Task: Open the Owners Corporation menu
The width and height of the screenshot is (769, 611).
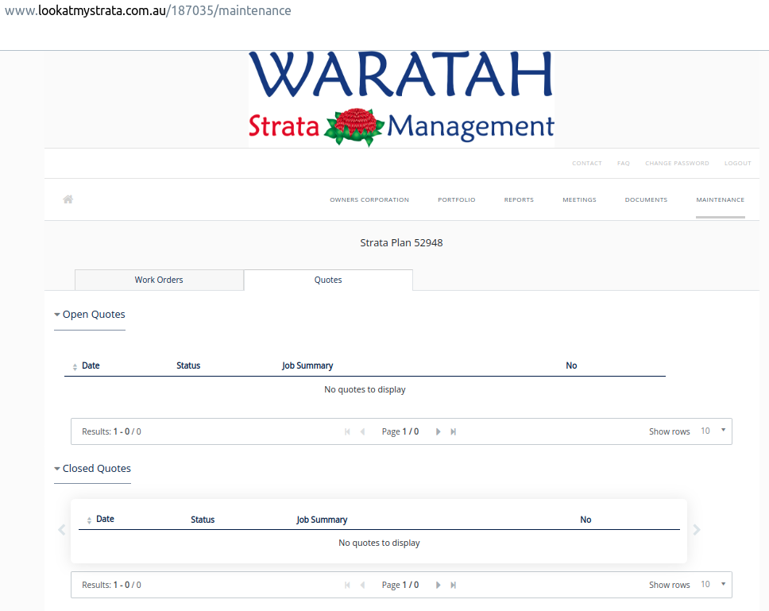Action: pos(369,199)
